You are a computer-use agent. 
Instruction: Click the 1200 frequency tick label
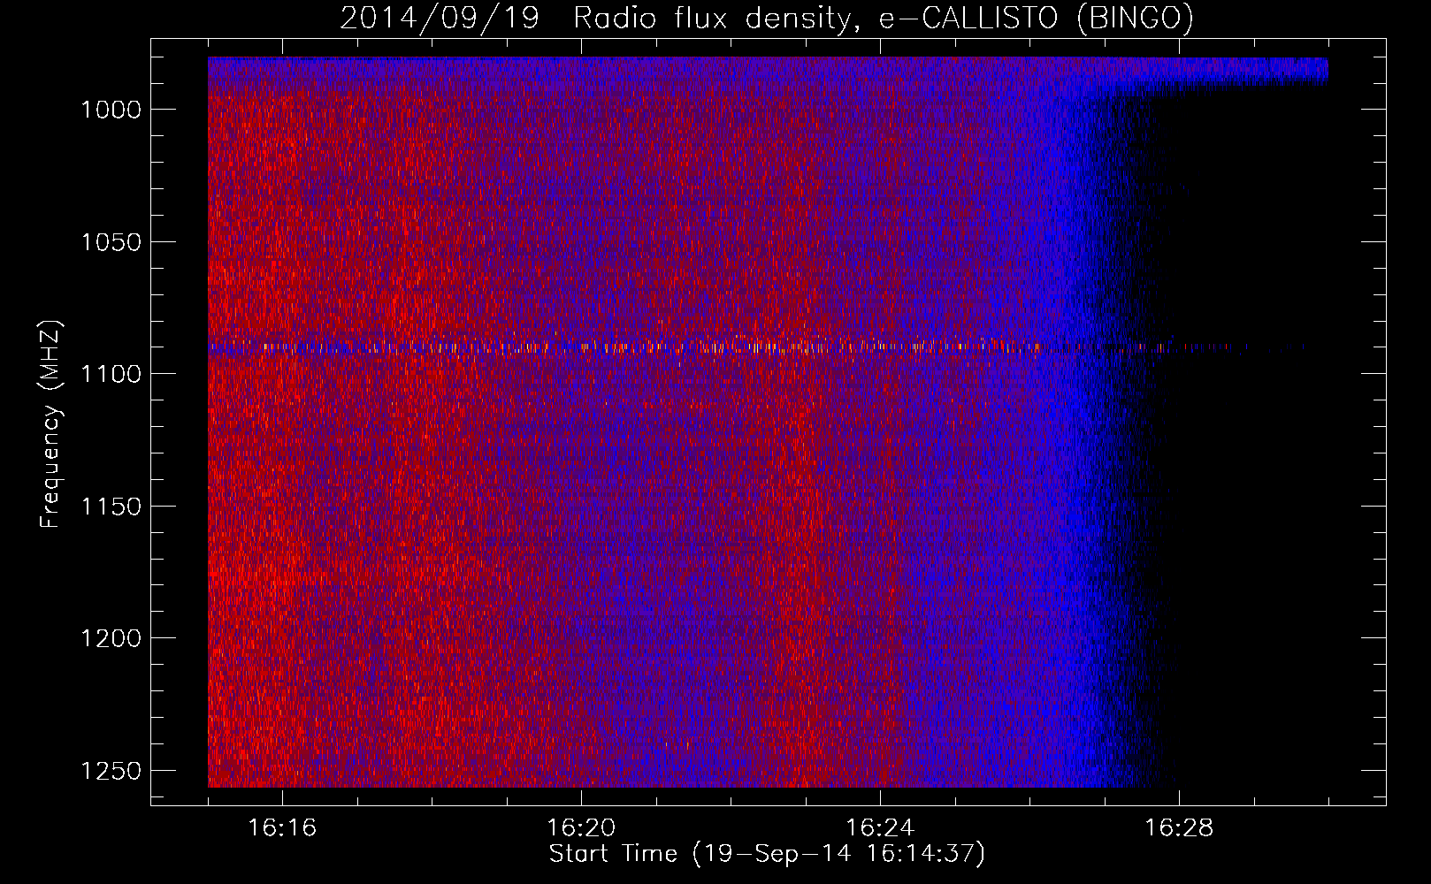click(111, 638)
